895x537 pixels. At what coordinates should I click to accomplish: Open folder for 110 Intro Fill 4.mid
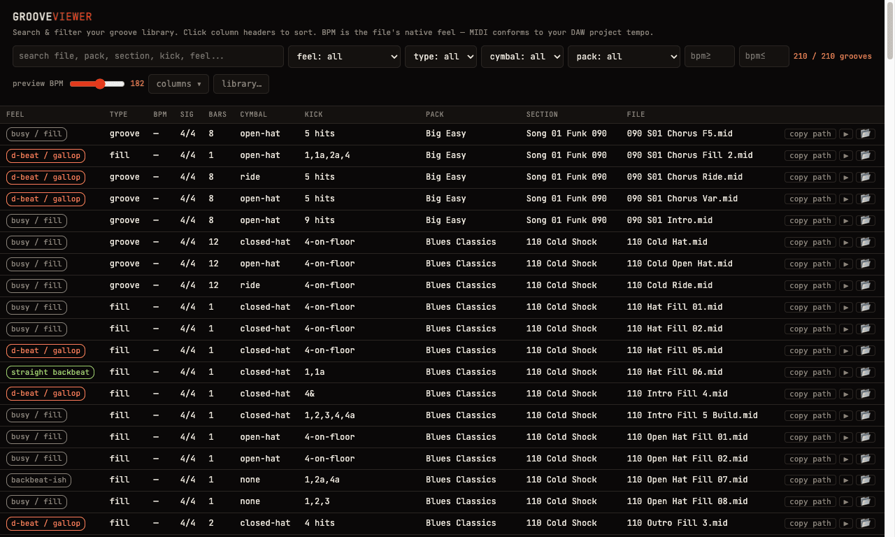click(866, 394)
